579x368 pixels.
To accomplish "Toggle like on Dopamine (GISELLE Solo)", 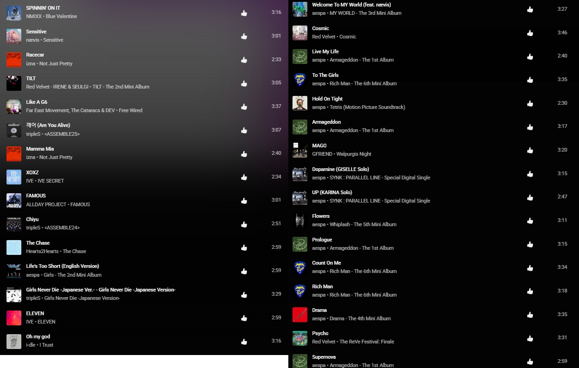I will pyautogui.click(x=530, y=174).
